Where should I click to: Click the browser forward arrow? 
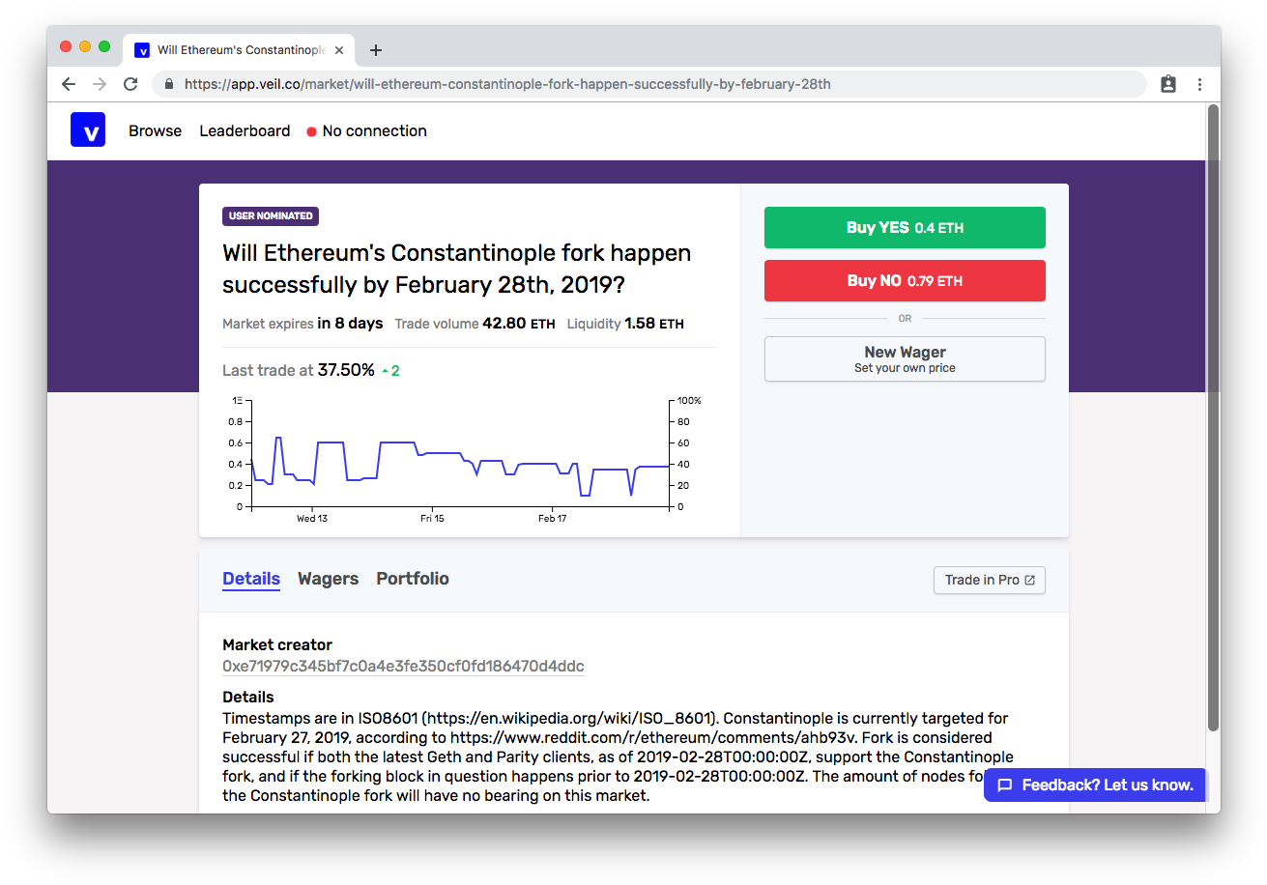pos(100,84)
